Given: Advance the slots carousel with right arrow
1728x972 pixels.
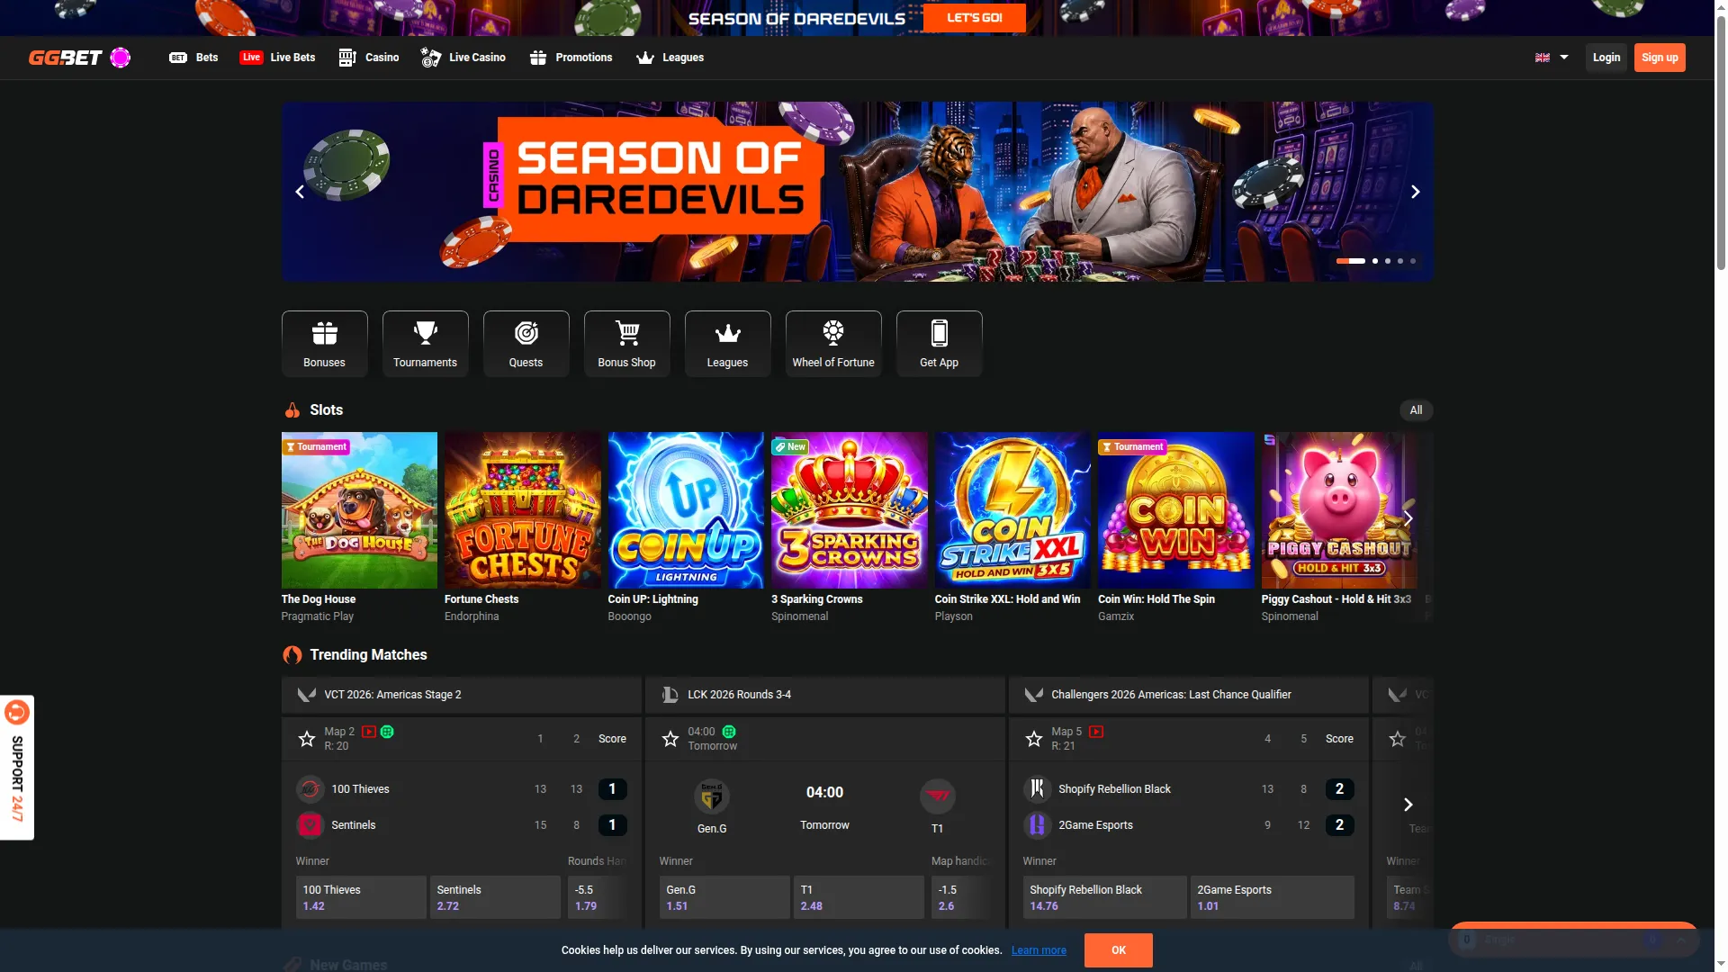Looking at the screenshot, I should (1408, 518).
